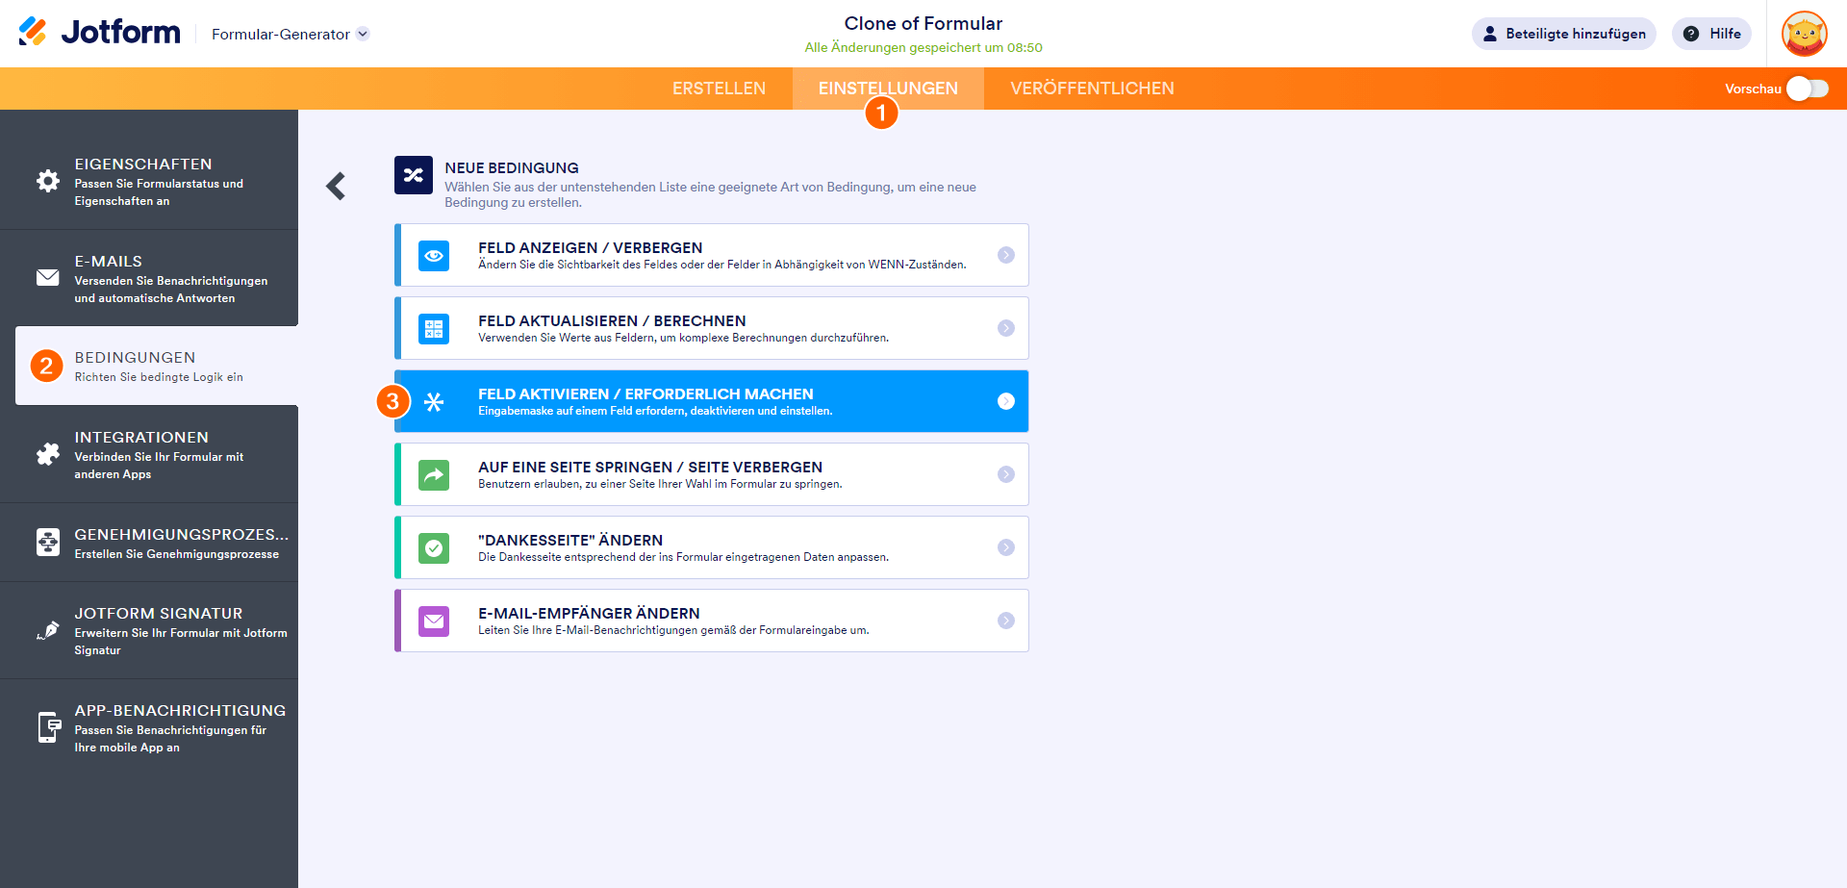The width and height of the screenshot is (1847, 888).
Task: Click the NEUE BEDINGUNG heading
Action: click(x=512, y=167)
